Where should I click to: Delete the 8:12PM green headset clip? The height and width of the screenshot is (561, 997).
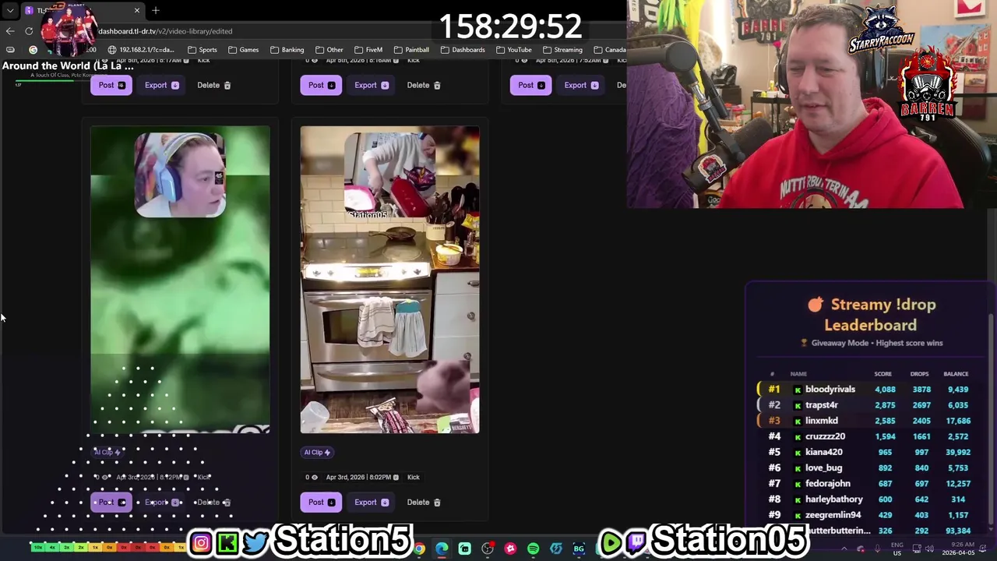tap(213, 502)
